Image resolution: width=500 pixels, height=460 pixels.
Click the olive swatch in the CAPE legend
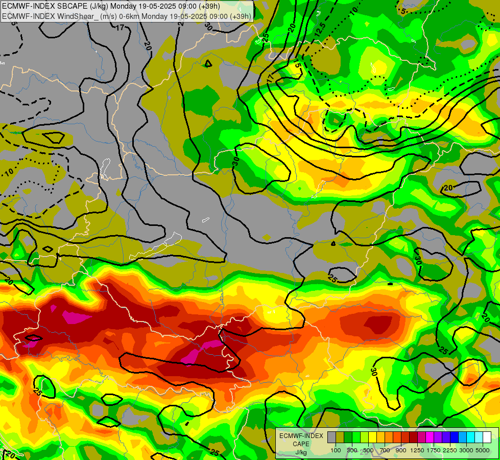coord(340,437)
